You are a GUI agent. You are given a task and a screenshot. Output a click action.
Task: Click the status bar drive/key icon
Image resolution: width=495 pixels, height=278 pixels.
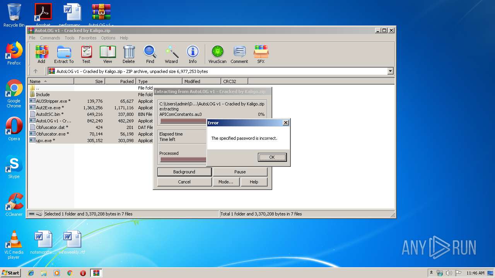click(35, 214)
